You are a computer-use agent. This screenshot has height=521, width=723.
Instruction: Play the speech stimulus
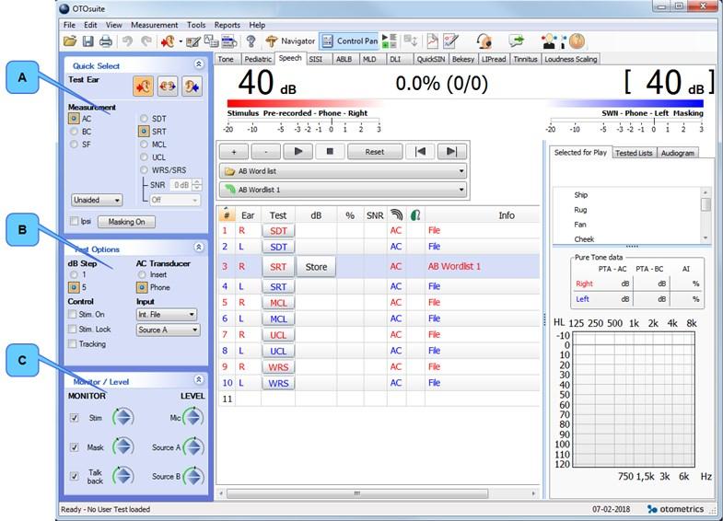pyautogui.click(x=297, y=152)
